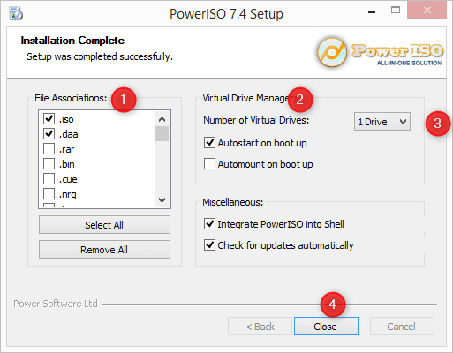Click the 'File Associations:' label
453x353 pixels.
coord(71,98)
